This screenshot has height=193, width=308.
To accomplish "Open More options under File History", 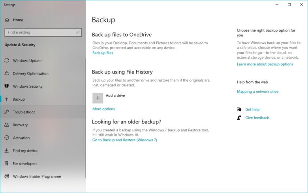I will click(x=103, y=109).
